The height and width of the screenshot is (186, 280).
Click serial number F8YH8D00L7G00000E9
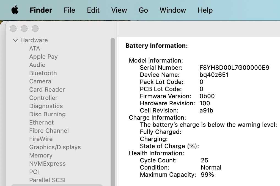[234, 67]
